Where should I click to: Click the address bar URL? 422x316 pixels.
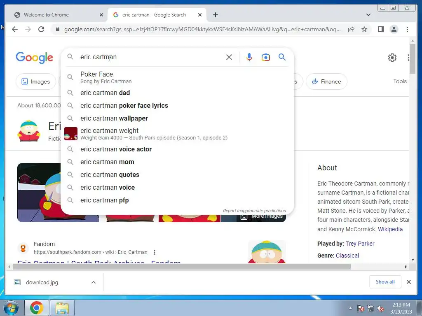[202, 29]
